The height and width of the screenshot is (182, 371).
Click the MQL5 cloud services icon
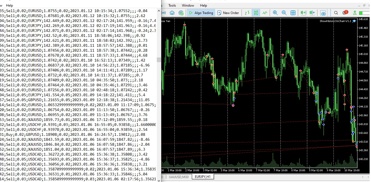(171, 13)
